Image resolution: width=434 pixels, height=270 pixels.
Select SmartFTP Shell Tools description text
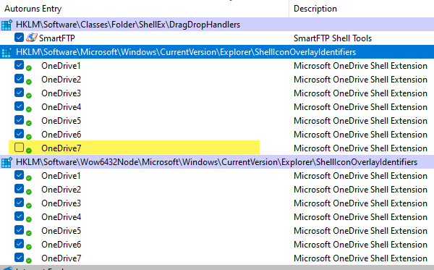(333, 38)
